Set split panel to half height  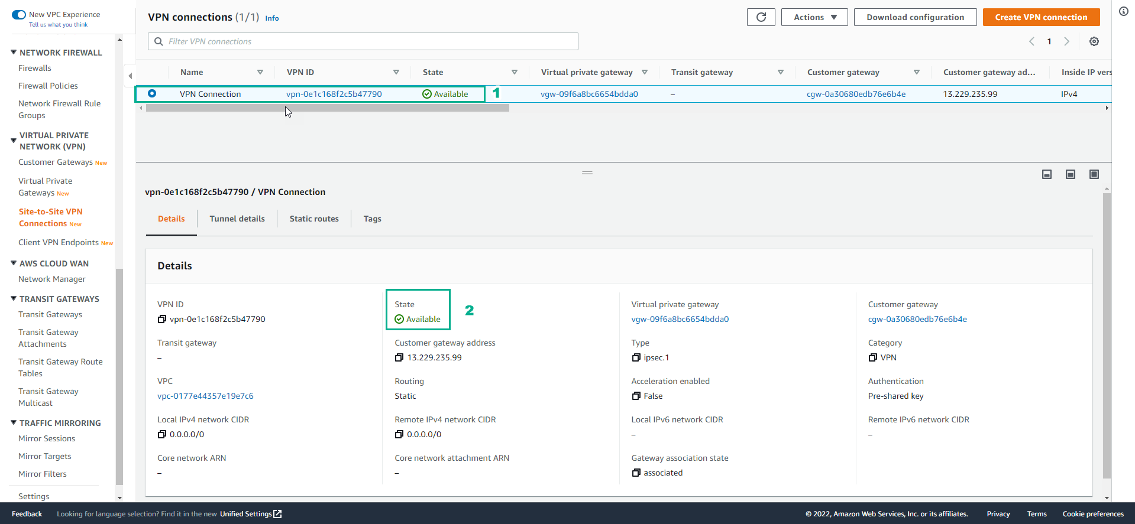pyautogui.click(x=1071, y=174)
